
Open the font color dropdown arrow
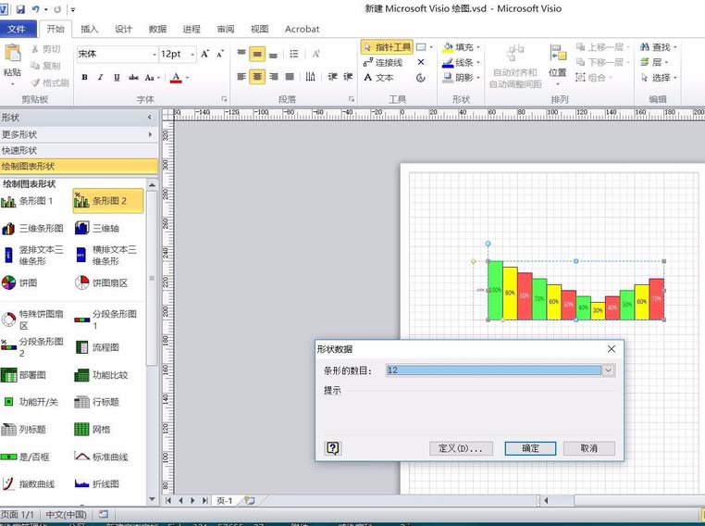click(x=187, y=78)
